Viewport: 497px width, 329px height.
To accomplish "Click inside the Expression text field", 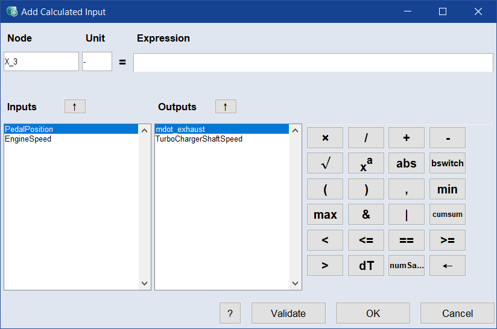I will [312, 62].
